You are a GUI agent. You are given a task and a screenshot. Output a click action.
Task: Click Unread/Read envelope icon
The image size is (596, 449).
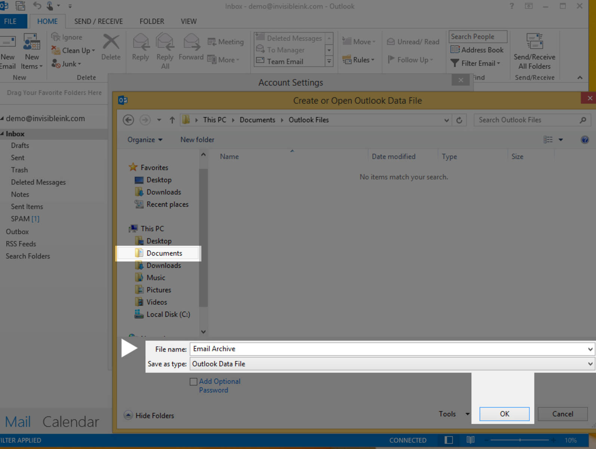tap(391, 42)
